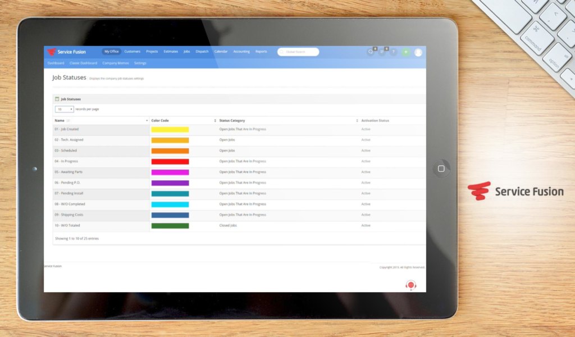
Task: Open the Customers menu
Action: click(x=133, y=52)
